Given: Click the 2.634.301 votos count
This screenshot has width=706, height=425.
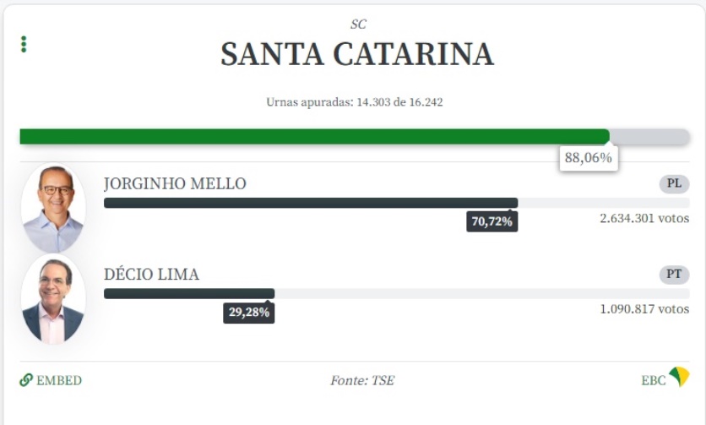Looking at the screenshot, I should click(644, 218).
